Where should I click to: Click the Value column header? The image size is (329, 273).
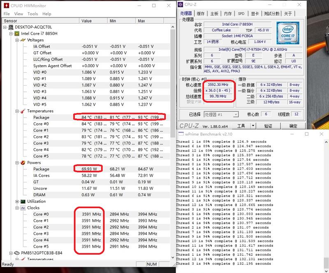(93, 21)
